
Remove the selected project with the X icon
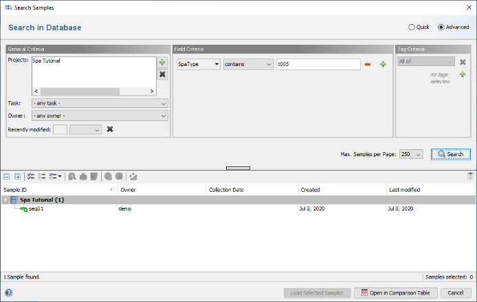(162, 74)
